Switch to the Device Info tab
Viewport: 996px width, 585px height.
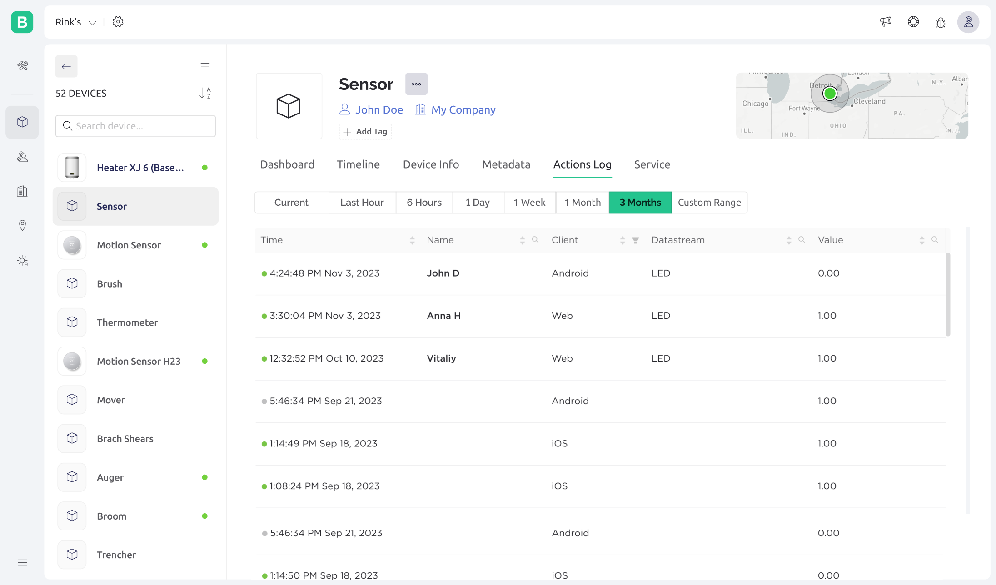coord(431,164)
